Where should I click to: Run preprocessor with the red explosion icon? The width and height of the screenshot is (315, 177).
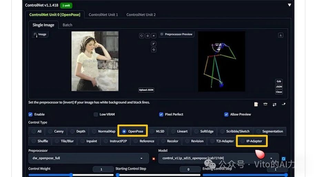coord(154,159)
